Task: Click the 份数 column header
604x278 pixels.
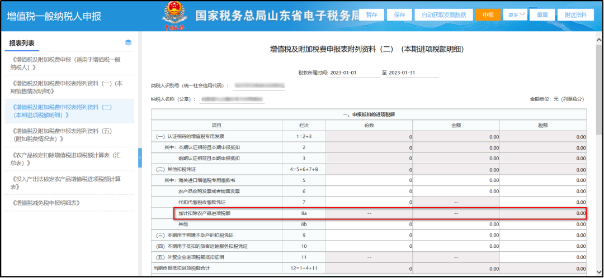Action: point(369,126)
